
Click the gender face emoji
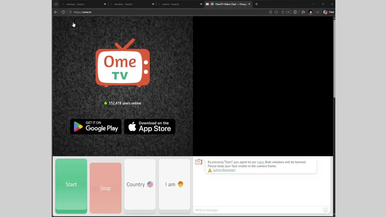[180, 184]
